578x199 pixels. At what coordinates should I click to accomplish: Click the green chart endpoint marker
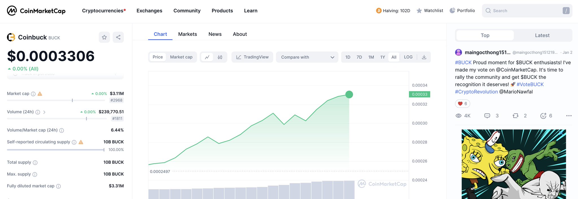(x=349, y=94)
